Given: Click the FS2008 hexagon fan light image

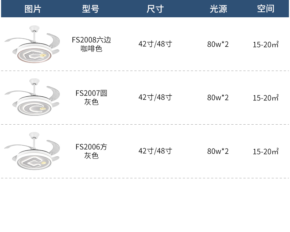Looking at the screenshot, I should point(32,44).
